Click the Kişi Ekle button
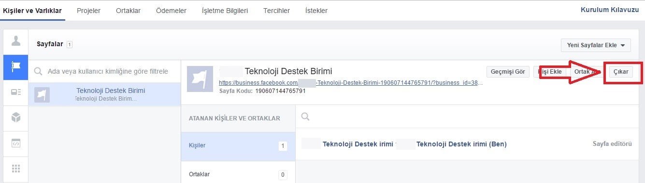The width and height of the screenshot is (645, 183). point(550,72)
